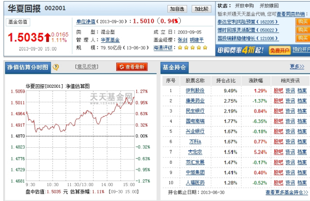Click the 基金估值 label box
Image resolution: width=310 pixels, height=201 pixels.
pyautogui.click(x=18, y=22)
